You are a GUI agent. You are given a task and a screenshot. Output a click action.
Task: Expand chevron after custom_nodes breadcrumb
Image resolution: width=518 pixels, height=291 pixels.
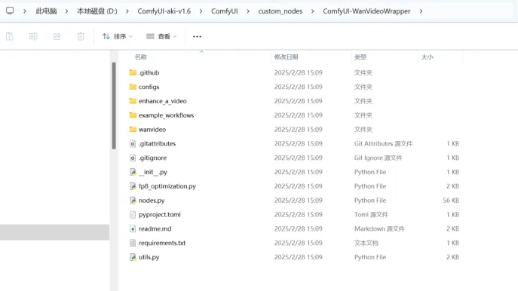point(312,11)
